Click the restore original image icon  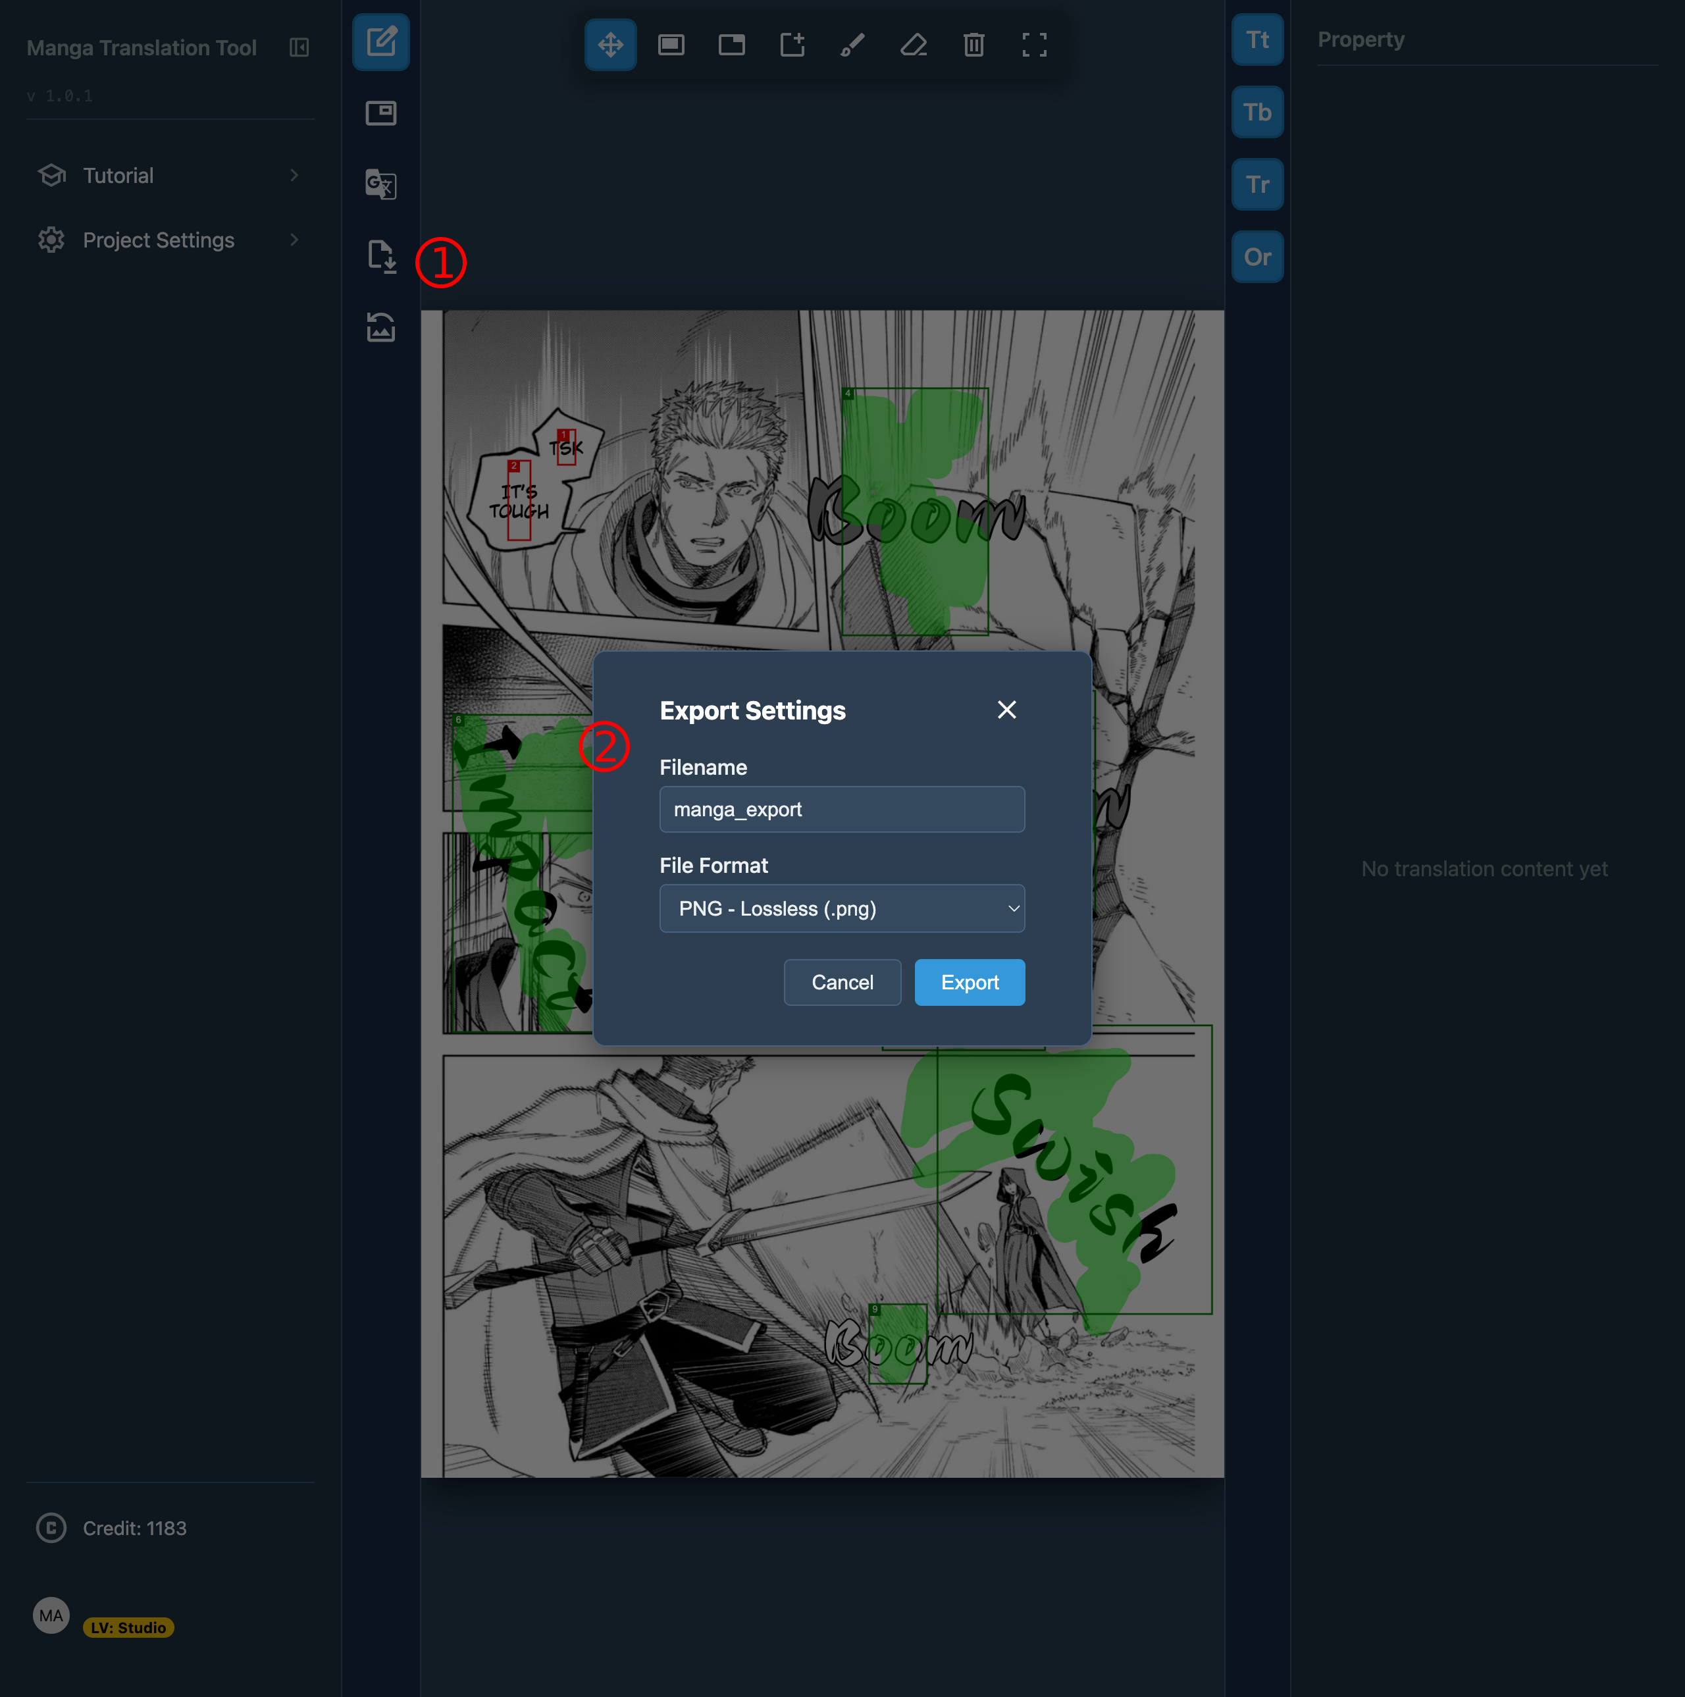[380, 328]
